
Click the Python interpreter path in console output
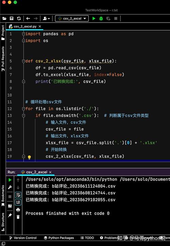coord(71,179)
